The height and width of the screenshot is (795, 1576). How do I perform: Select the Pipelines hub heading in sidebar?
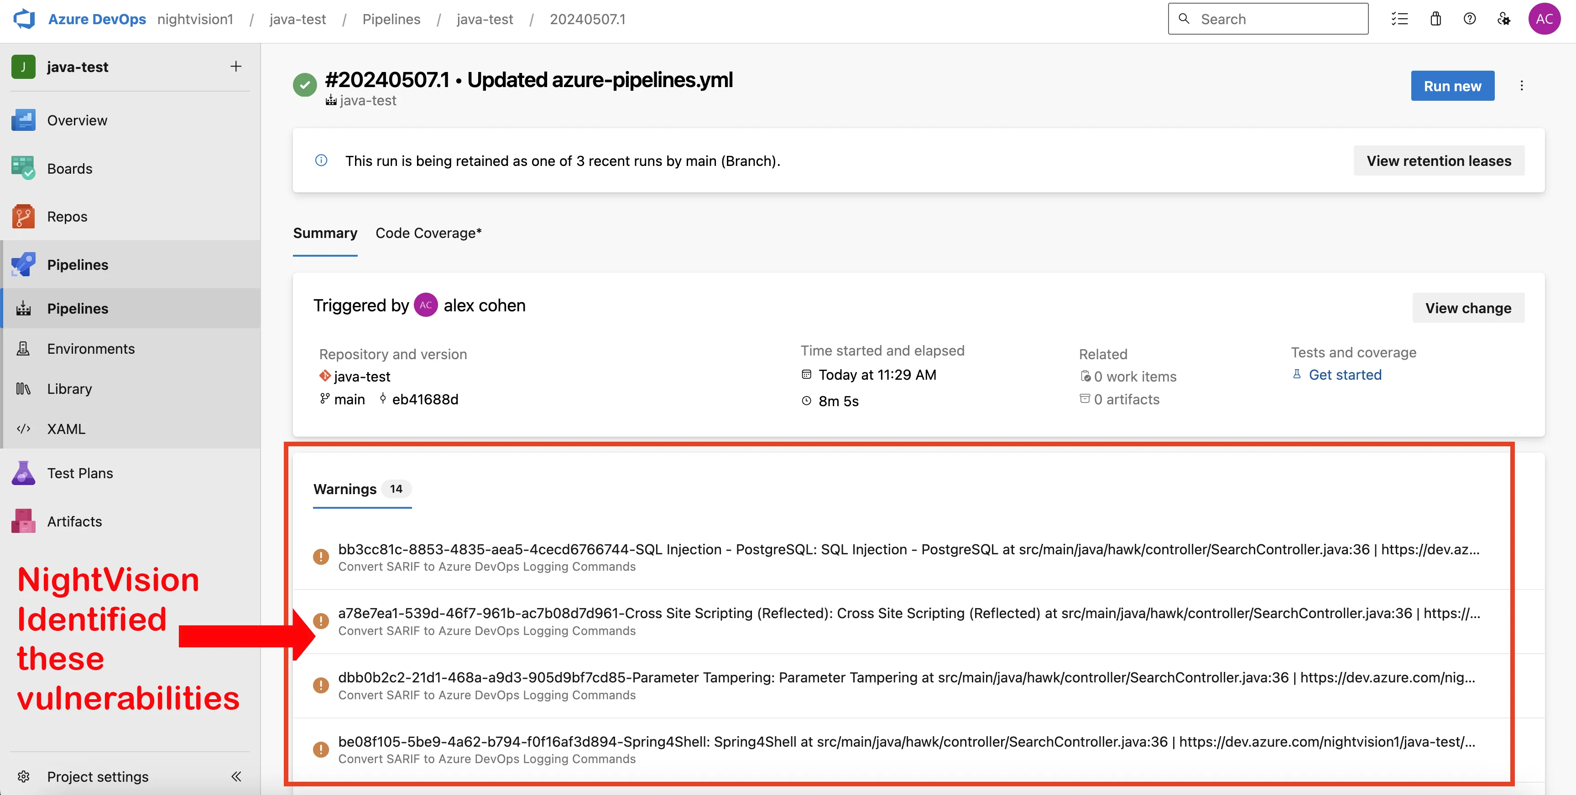click(130, 264)
